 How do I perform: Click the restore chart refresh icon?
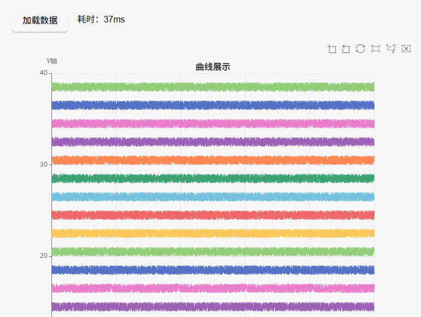(360, 49)
